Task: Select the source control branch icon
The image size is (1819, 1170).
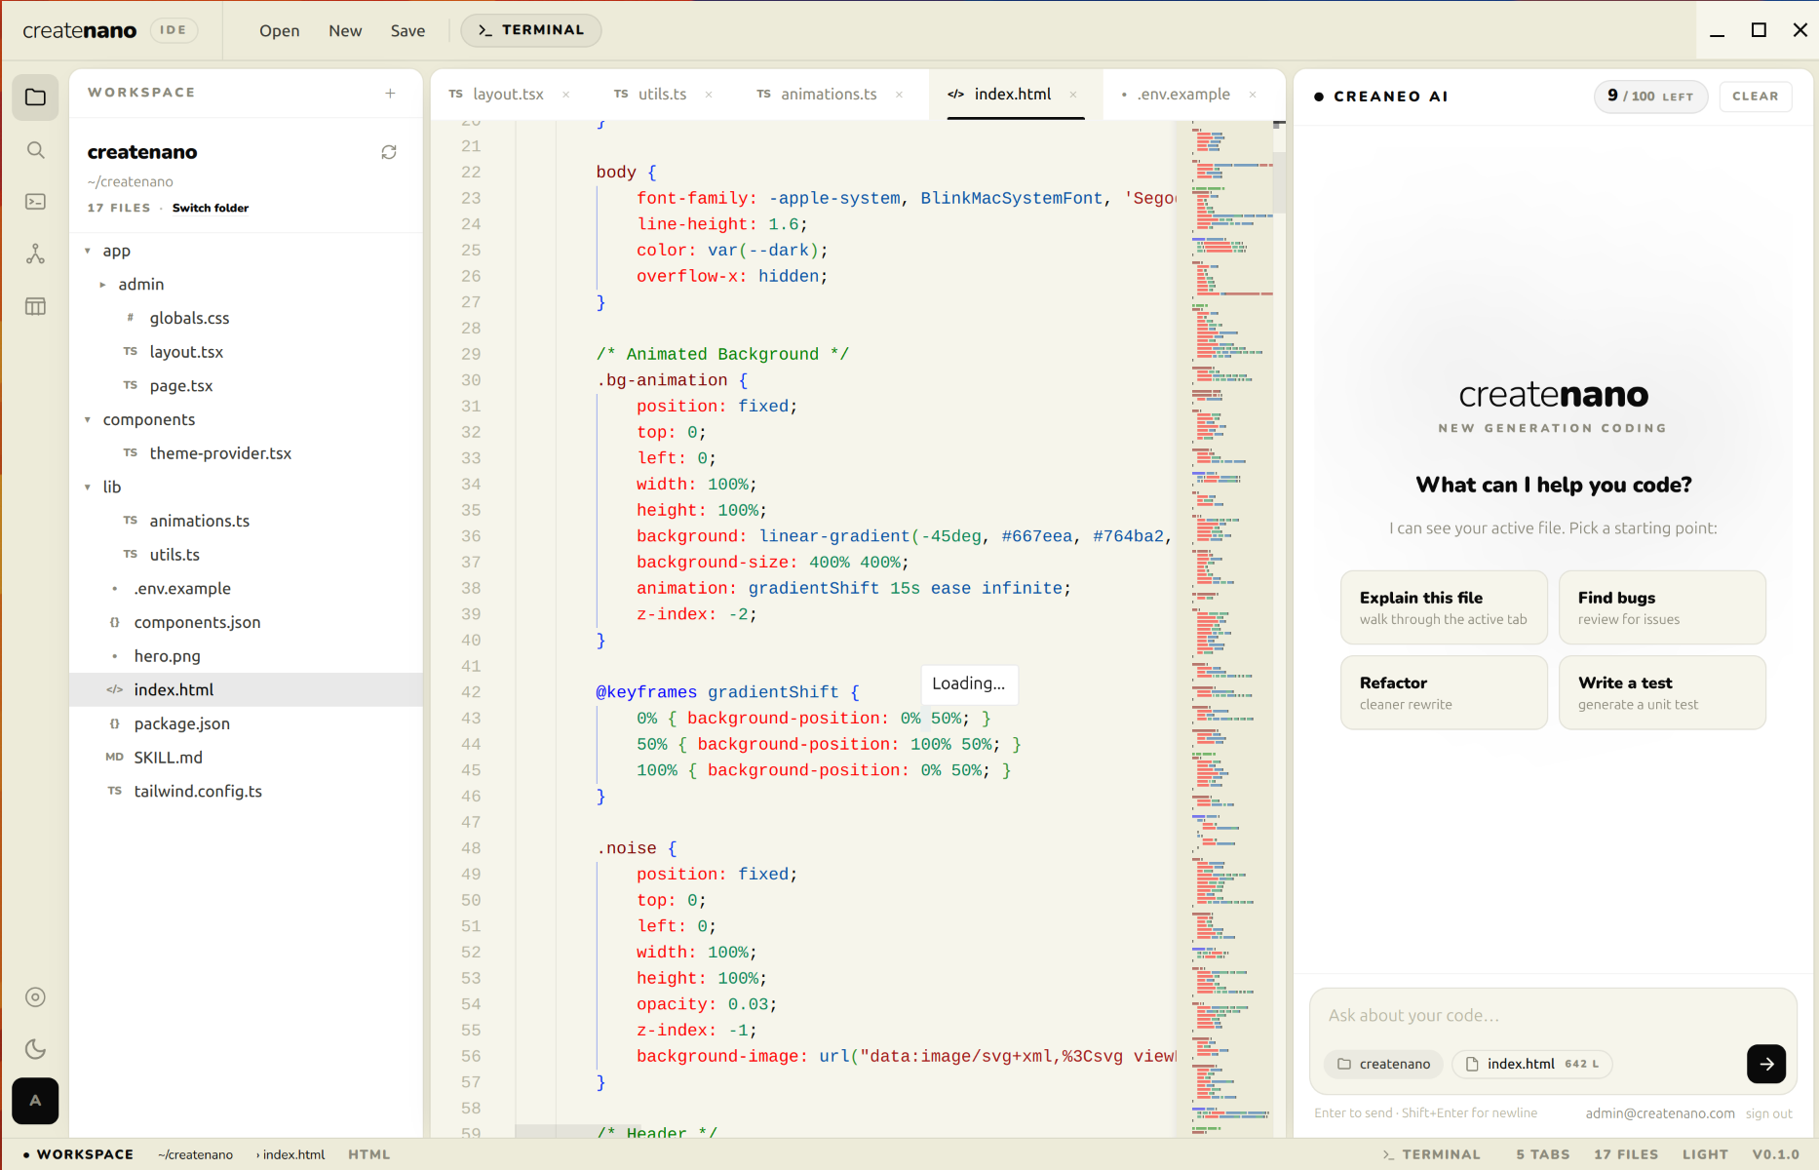Action: [x=35, y=253]
